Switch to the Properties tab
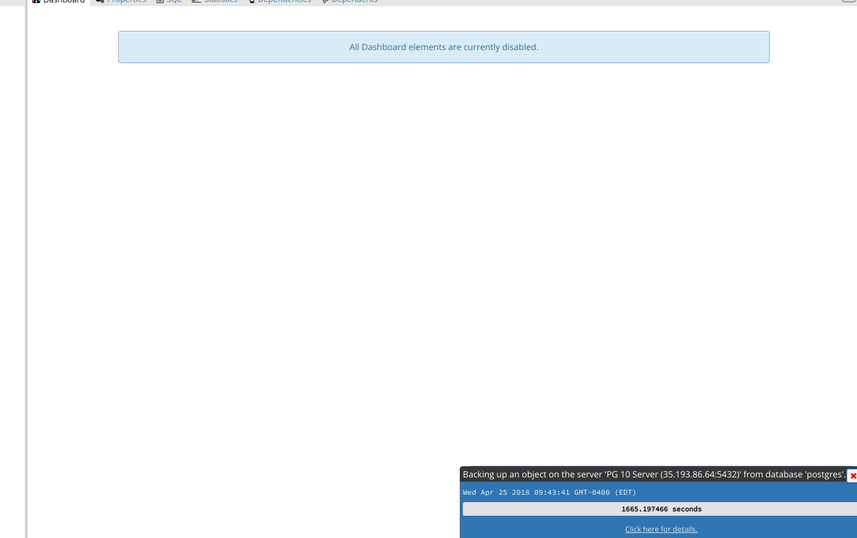 pos(126,1)
